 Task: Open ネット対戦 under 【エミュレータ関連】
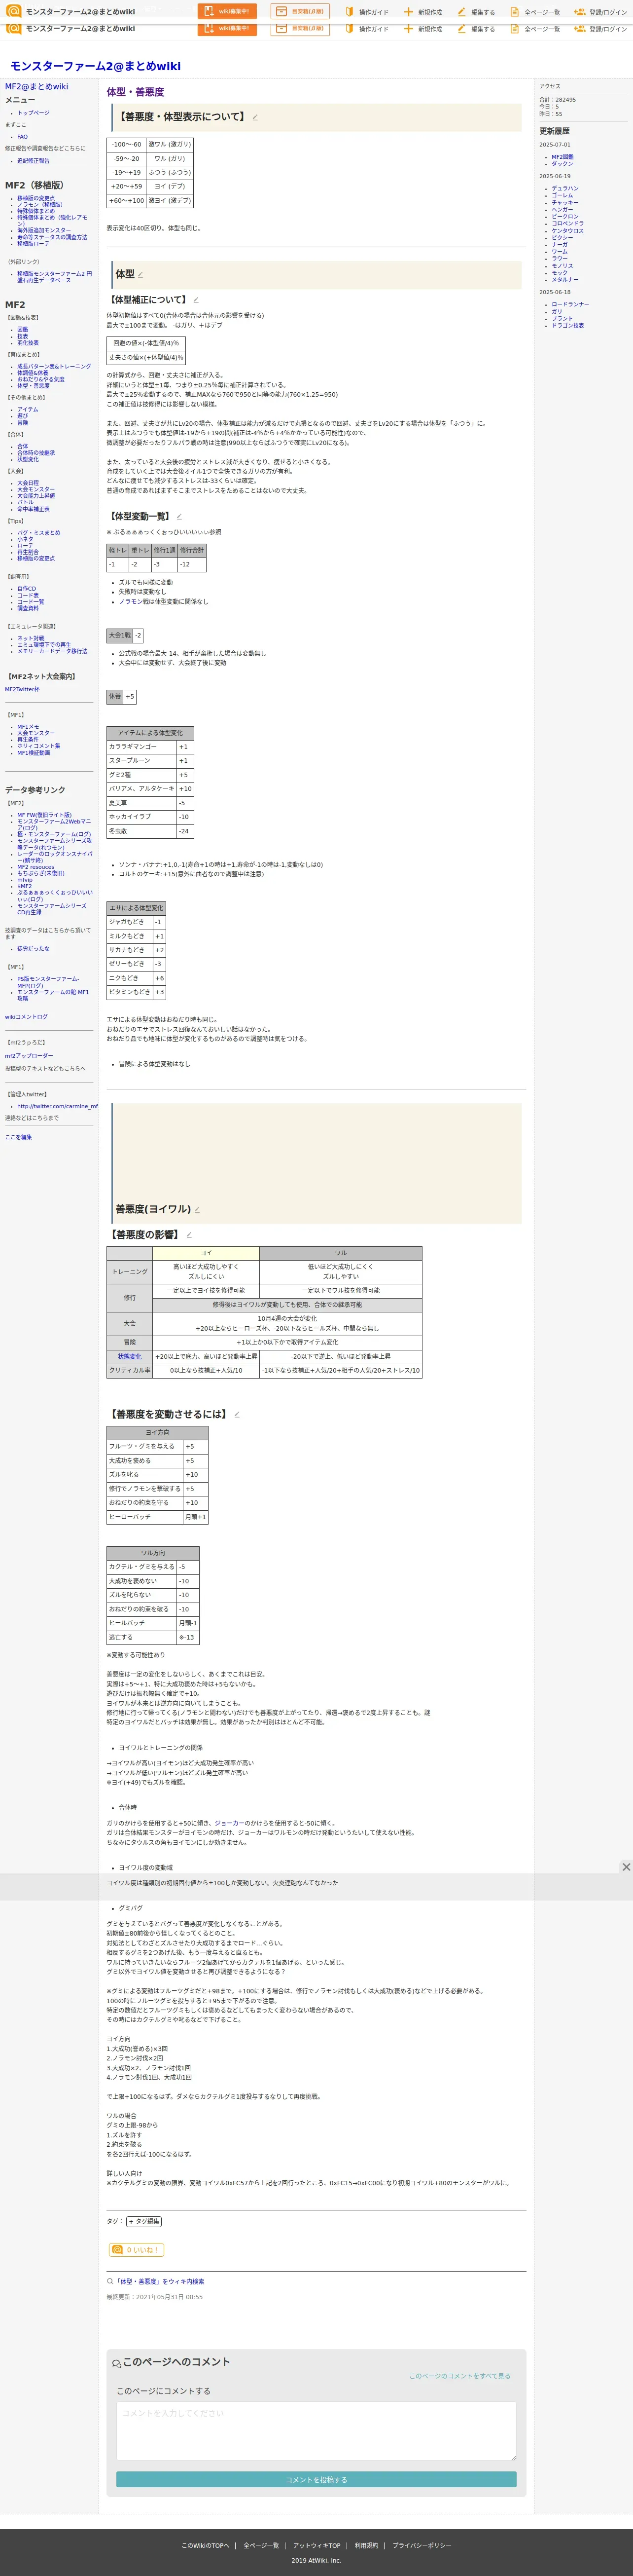(30, 638)
